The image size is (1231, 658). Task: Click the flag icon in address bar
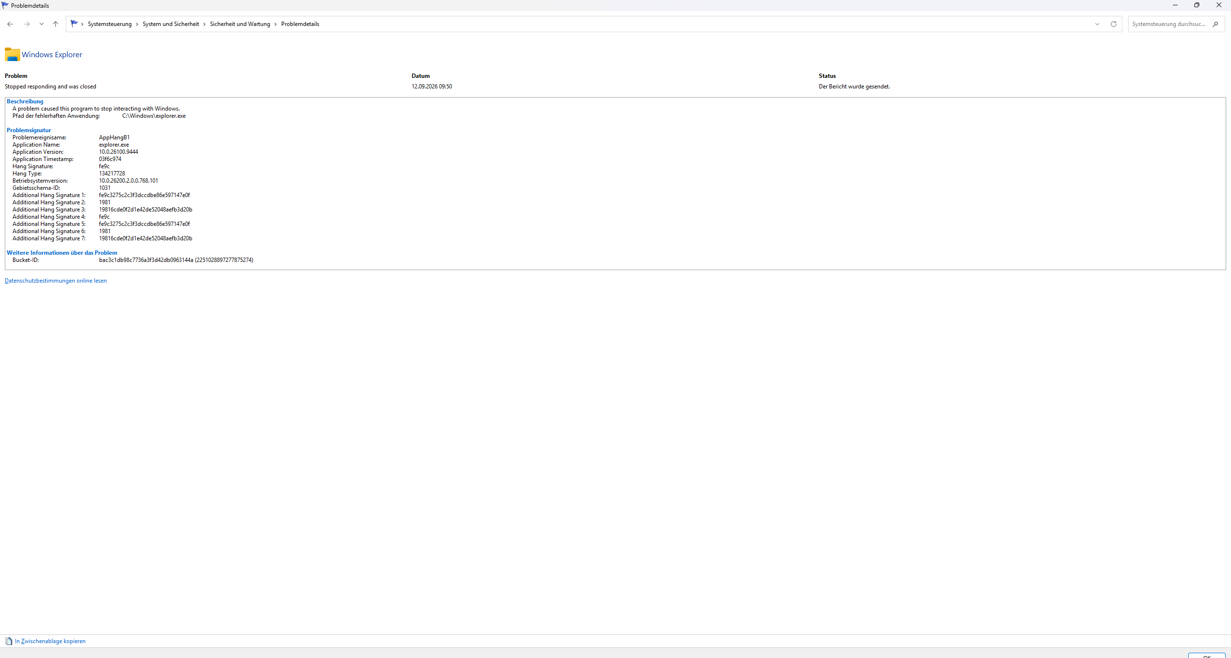pos(74,24)
